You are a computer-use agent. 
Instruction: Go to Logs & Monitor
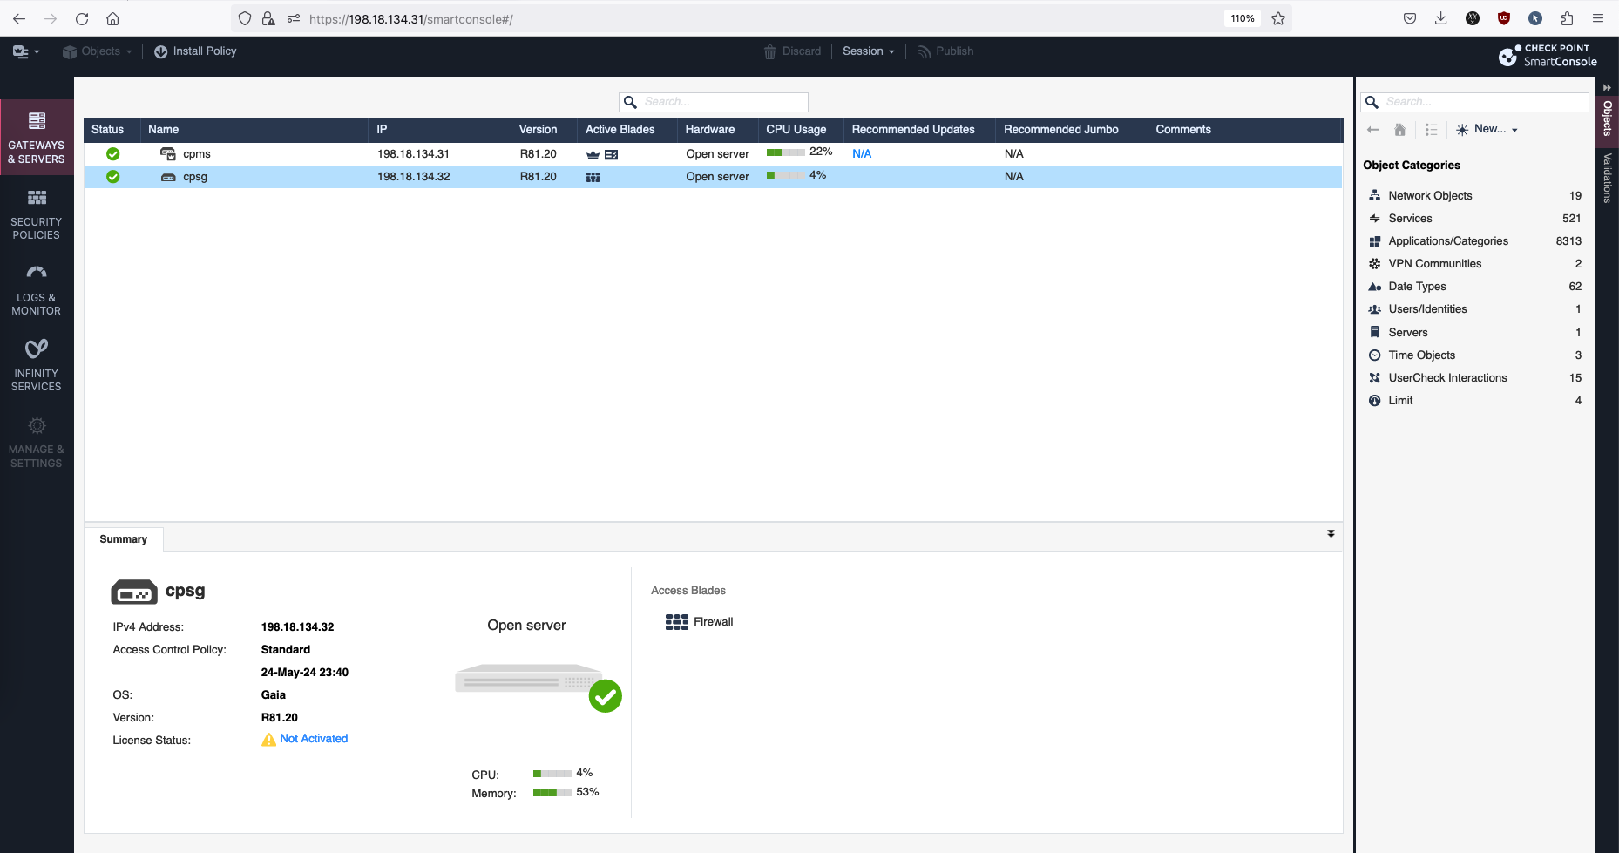click(37, 290)
